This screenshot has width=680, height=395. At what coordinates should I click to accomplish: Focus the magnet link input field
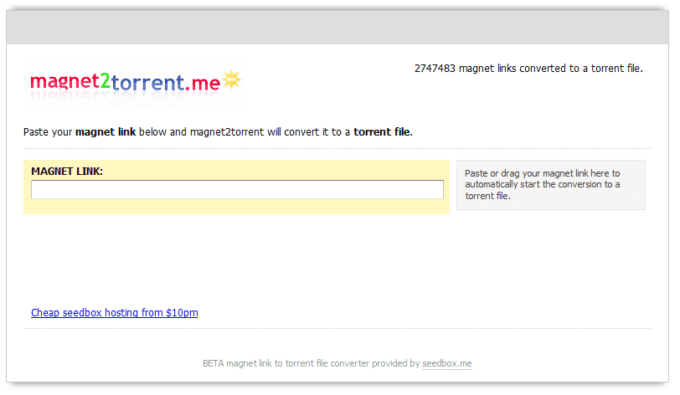click(237, 190)
